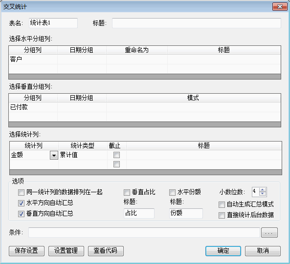Click the 客户 horizontal group column cell

click(33, 60)
